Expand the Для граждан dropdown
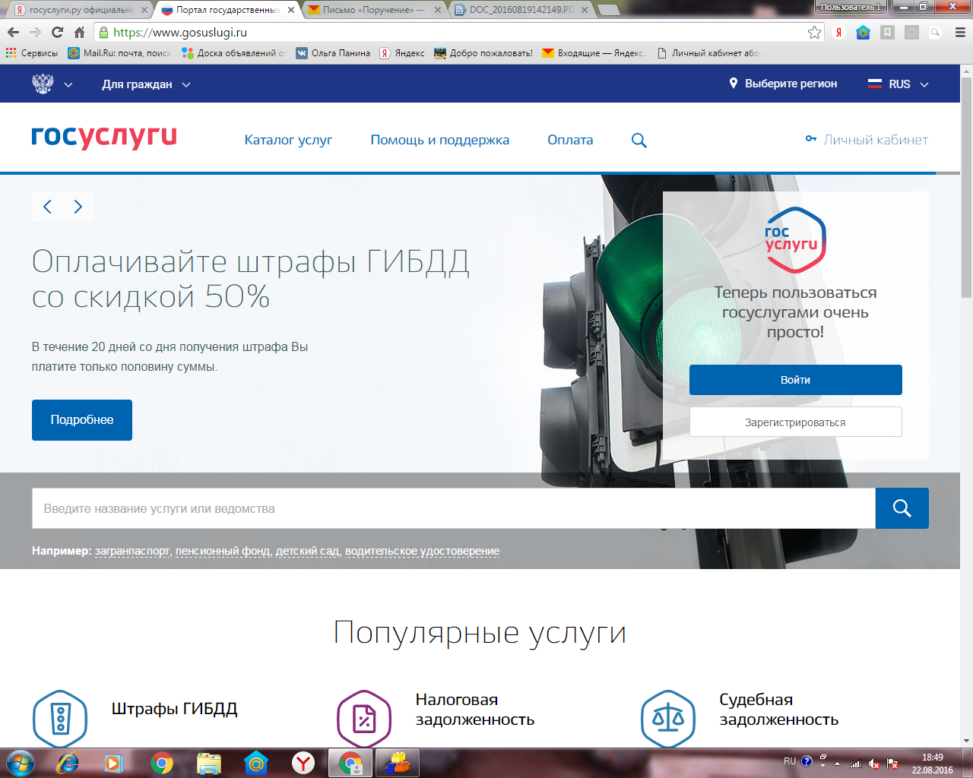The image size is (973, 778). tap(146, 84)
